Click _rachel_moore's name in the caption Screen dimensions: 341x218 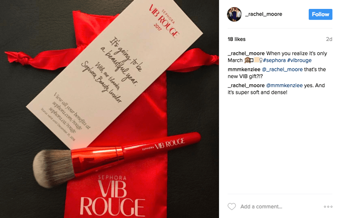246,54
